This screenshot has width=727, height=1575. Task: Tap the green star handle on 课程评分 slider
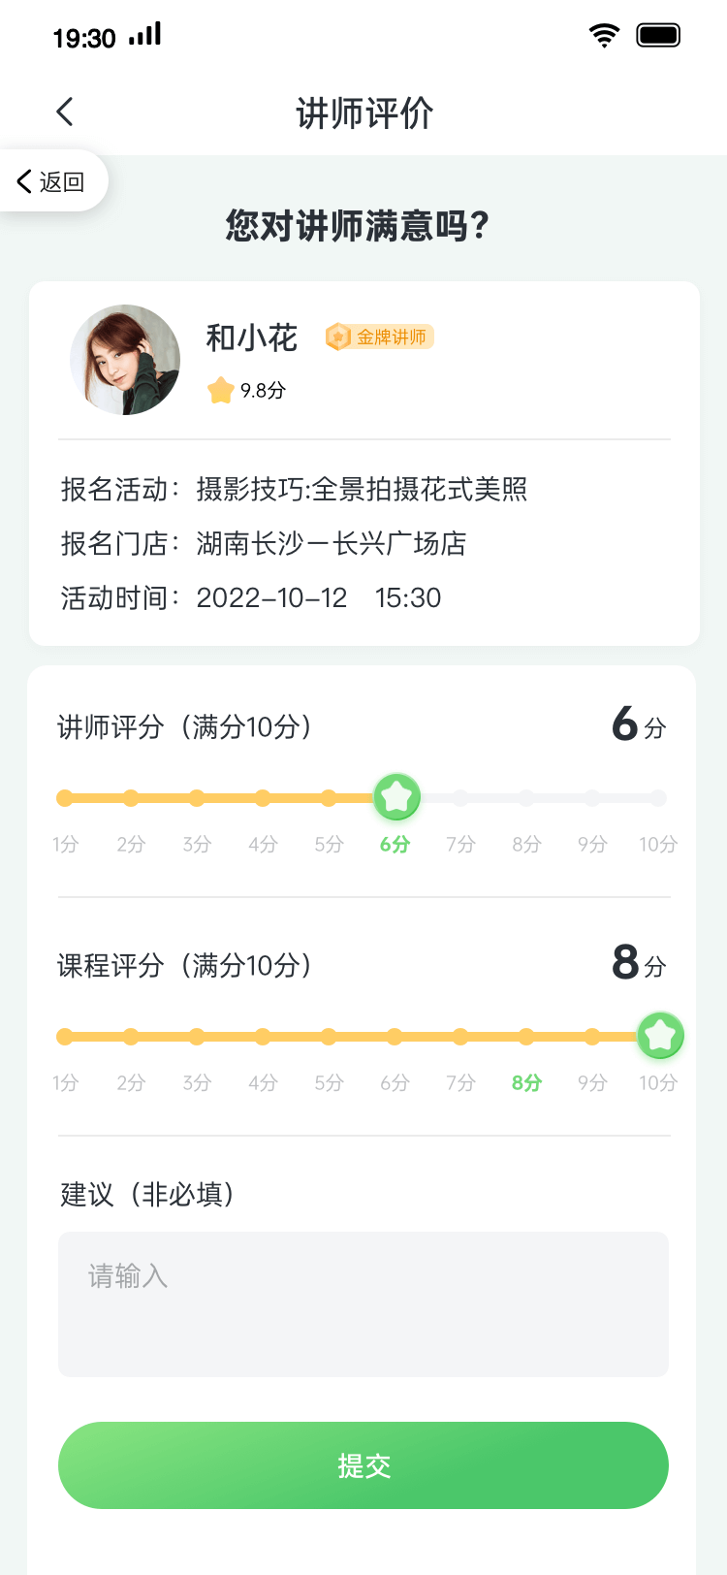click(x=660, y=1036)
